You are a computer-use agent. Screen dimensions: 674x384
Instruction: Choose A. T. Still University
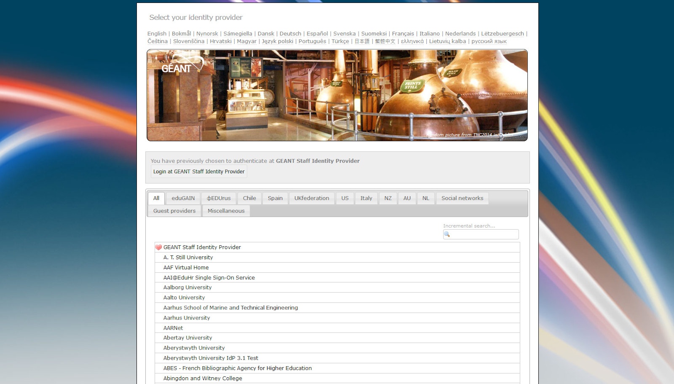click(x=337, y=258)
